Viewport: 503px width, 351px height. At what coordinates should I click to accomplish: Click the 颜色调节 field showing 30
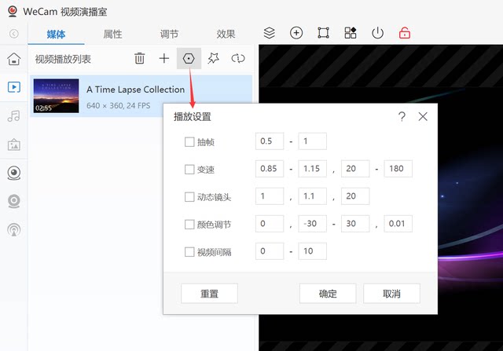tap(355, 224)
